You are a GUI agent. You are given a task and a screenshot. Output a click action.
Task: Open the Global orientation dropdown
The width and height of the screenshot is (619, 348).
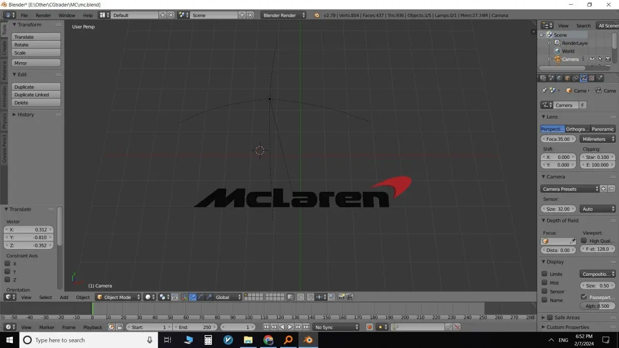228,297
